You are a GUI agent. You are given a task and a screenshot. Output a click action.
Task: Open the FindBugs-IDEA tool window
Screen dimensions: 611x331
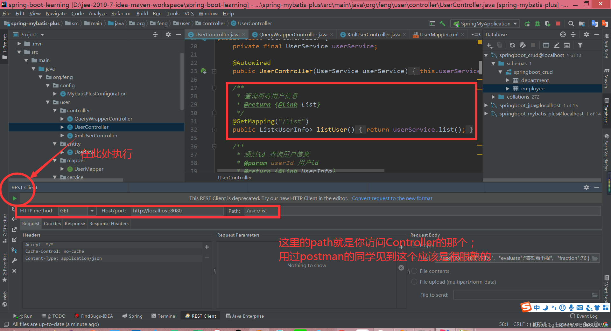coord(94,316)
